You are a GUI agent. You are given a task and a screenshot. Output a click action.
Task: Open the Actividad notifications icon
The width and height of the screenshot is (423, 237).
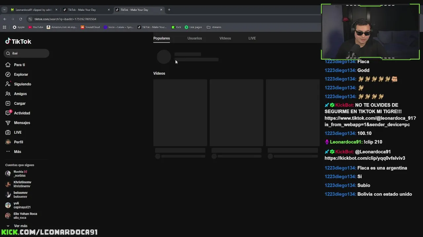click(8, 113)
